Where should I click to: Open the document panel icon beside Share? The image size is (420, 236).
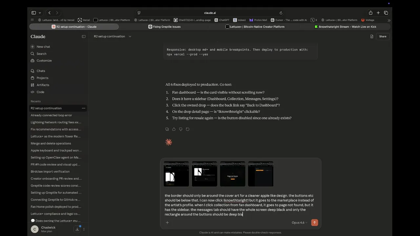(x=372, y=36)
